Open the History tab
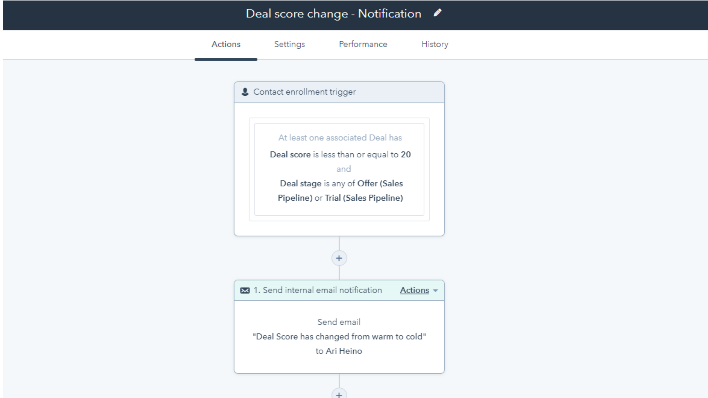Viewport: 708px width, 398px height. pyautogui.click(x=435, y=44)
